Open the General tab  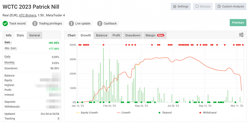34,35
